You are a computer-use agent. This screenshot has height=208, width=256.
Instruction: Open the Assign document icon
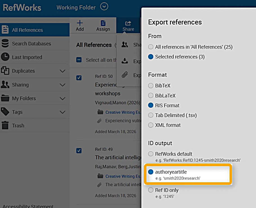[103, 23]
